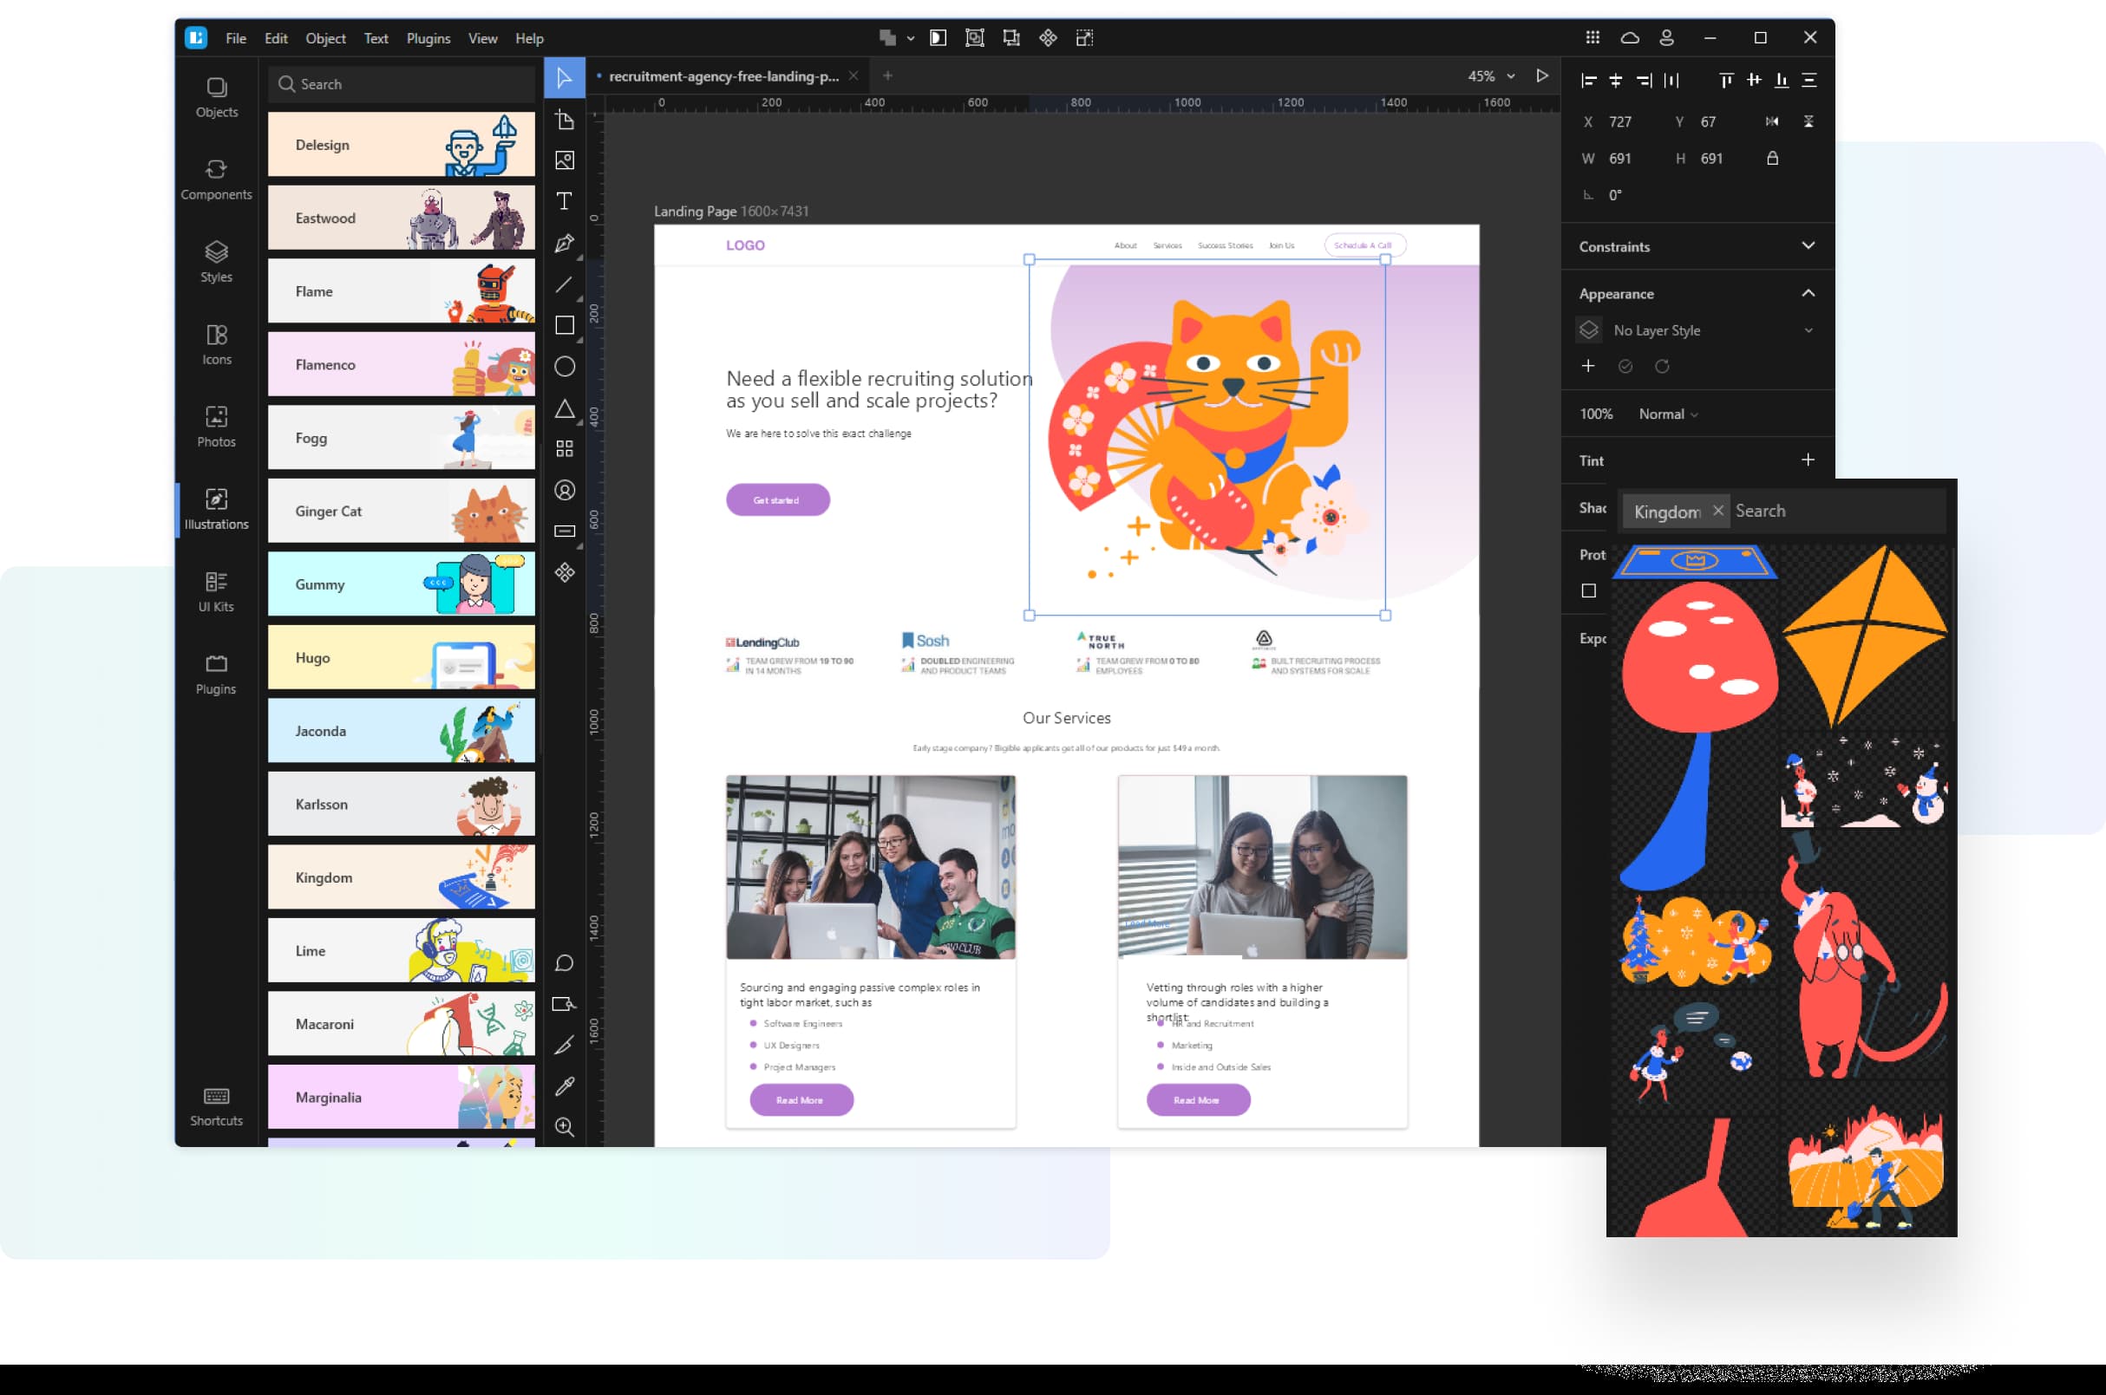The image size is (2106, 1395).
Task: Expand the Constraints section
Action: click(1808, 246)
